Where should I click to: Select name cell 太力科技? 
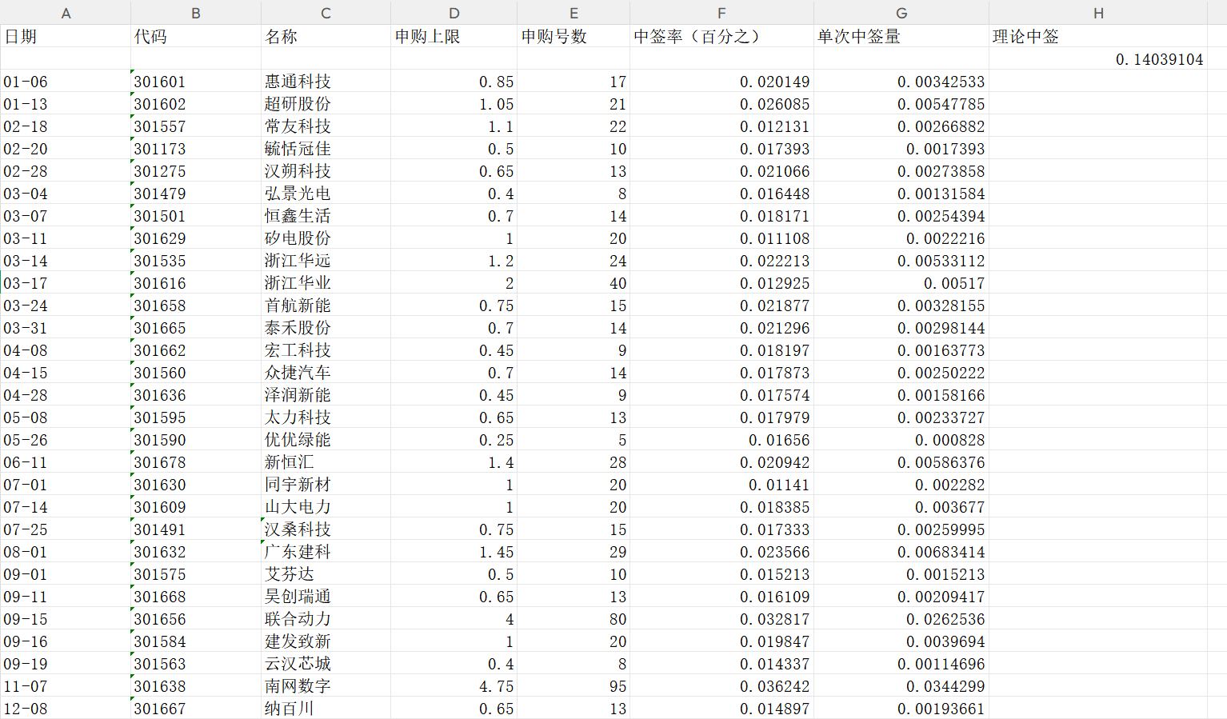tap(326, 417)
